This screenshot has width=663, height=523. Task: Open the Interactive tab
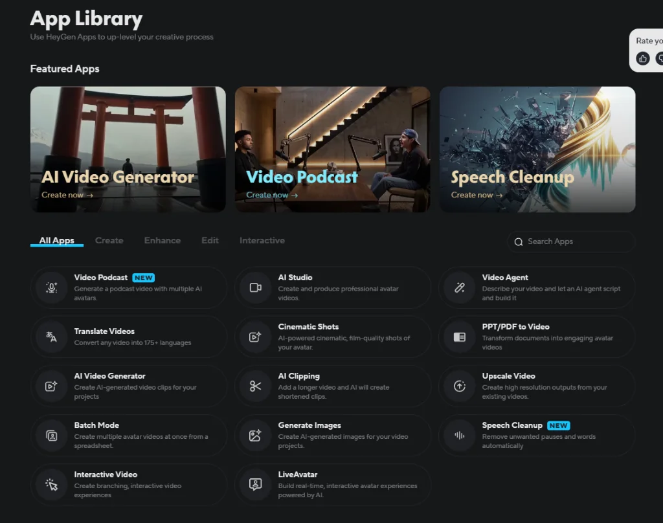click(262, 240)
